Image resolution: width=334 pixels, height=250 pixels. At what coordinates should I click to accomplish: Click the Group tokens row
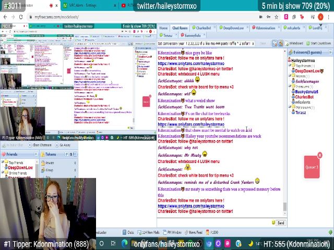pos(58,170)
